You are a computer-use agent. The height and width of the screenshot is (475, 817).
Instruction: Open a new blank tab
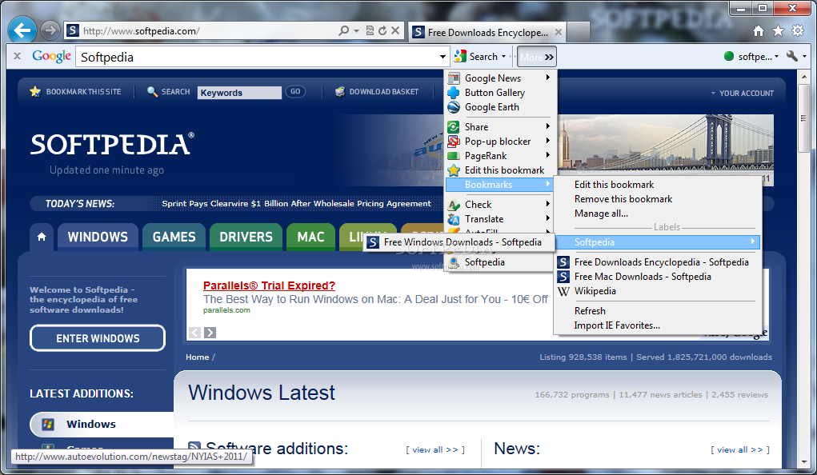[578, 32]
